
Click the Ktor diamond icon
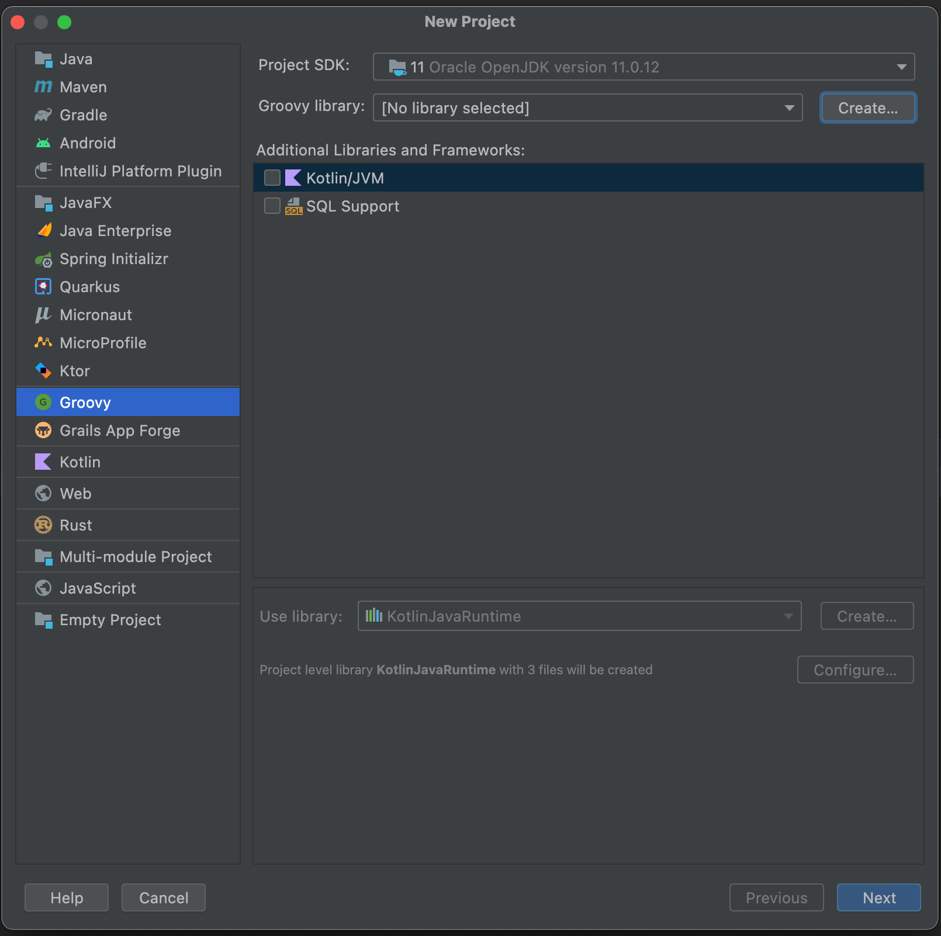pos(43,370)
